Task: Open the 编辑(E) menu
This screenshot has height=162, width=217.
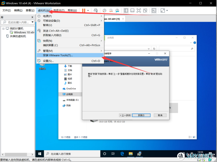Action: pos(18,11)
